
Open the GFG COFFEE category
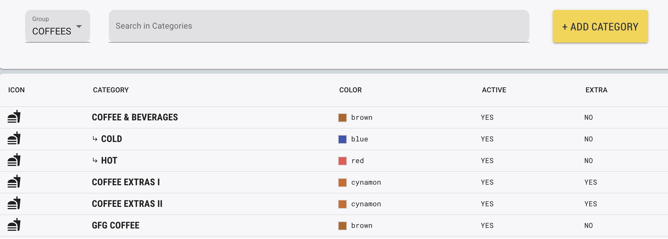[x=116, y=225]
